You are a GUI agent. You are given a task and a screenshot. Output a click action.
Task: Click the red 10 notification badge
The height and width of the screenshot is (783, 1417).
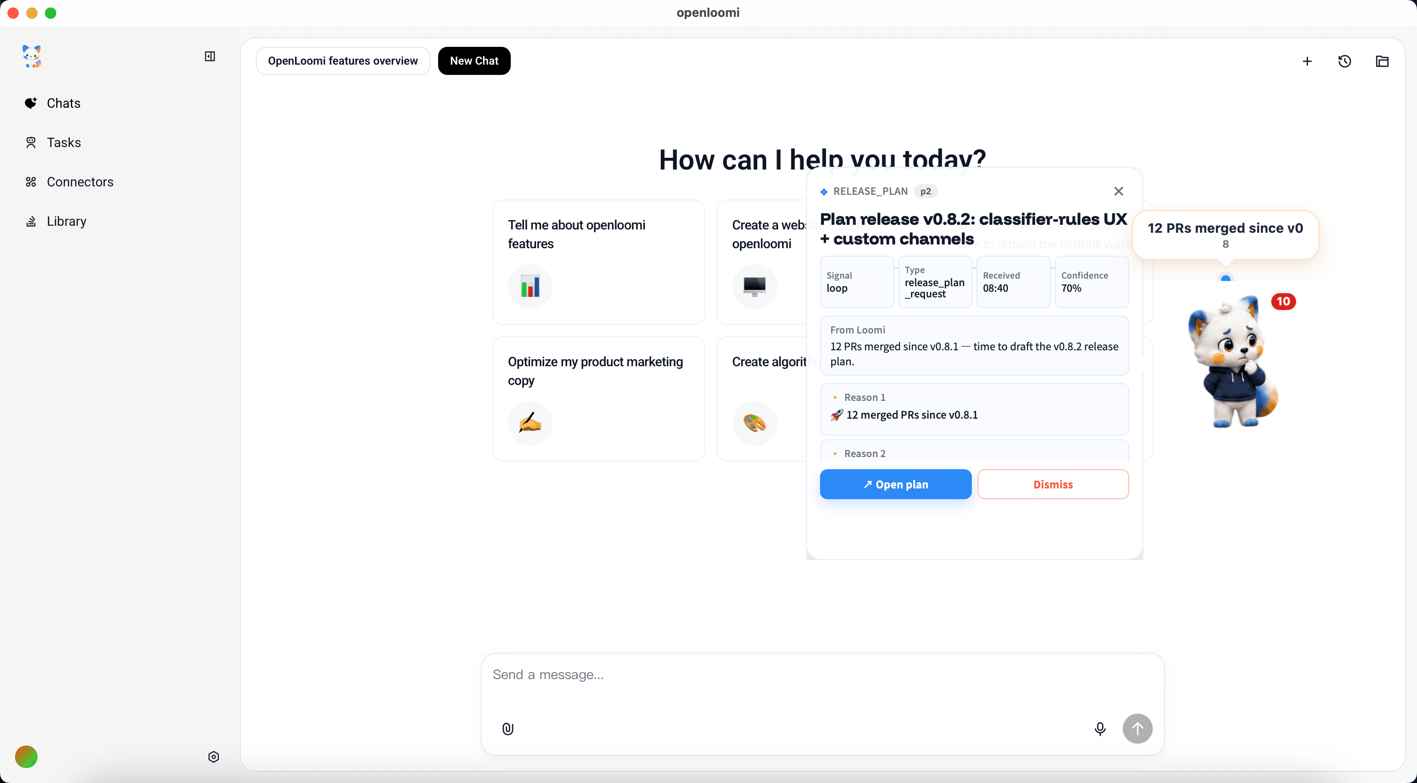tap(1283, 301)
